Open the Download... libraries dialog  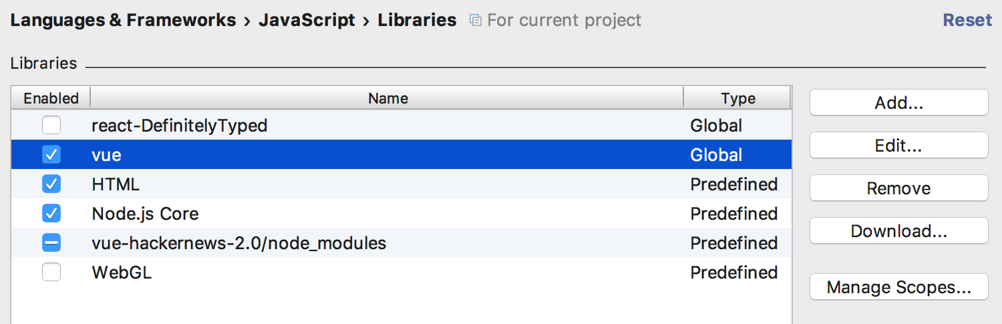pyautogui.click(x=898, y=231)
